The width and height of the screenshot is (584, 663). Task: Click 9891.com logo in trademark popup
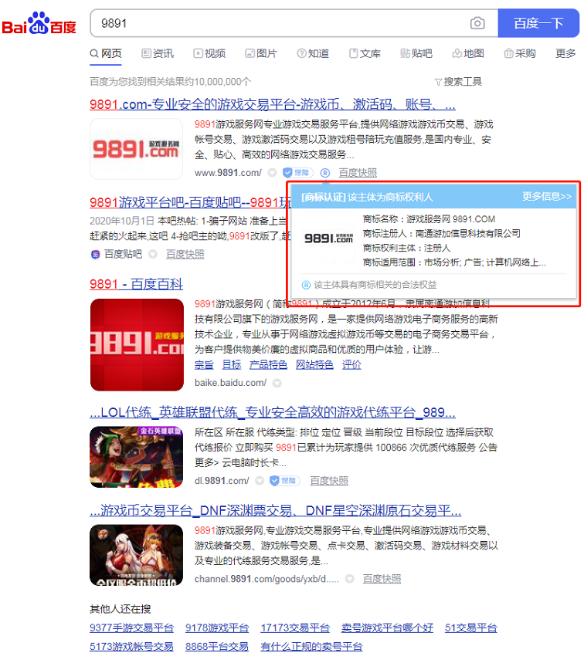pyautogui.click(x=328, y=238)
